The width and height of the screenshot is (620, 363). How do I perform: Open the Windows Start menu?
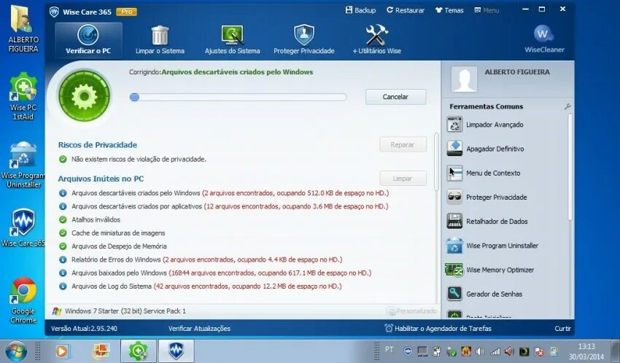(x=15, y=351)
